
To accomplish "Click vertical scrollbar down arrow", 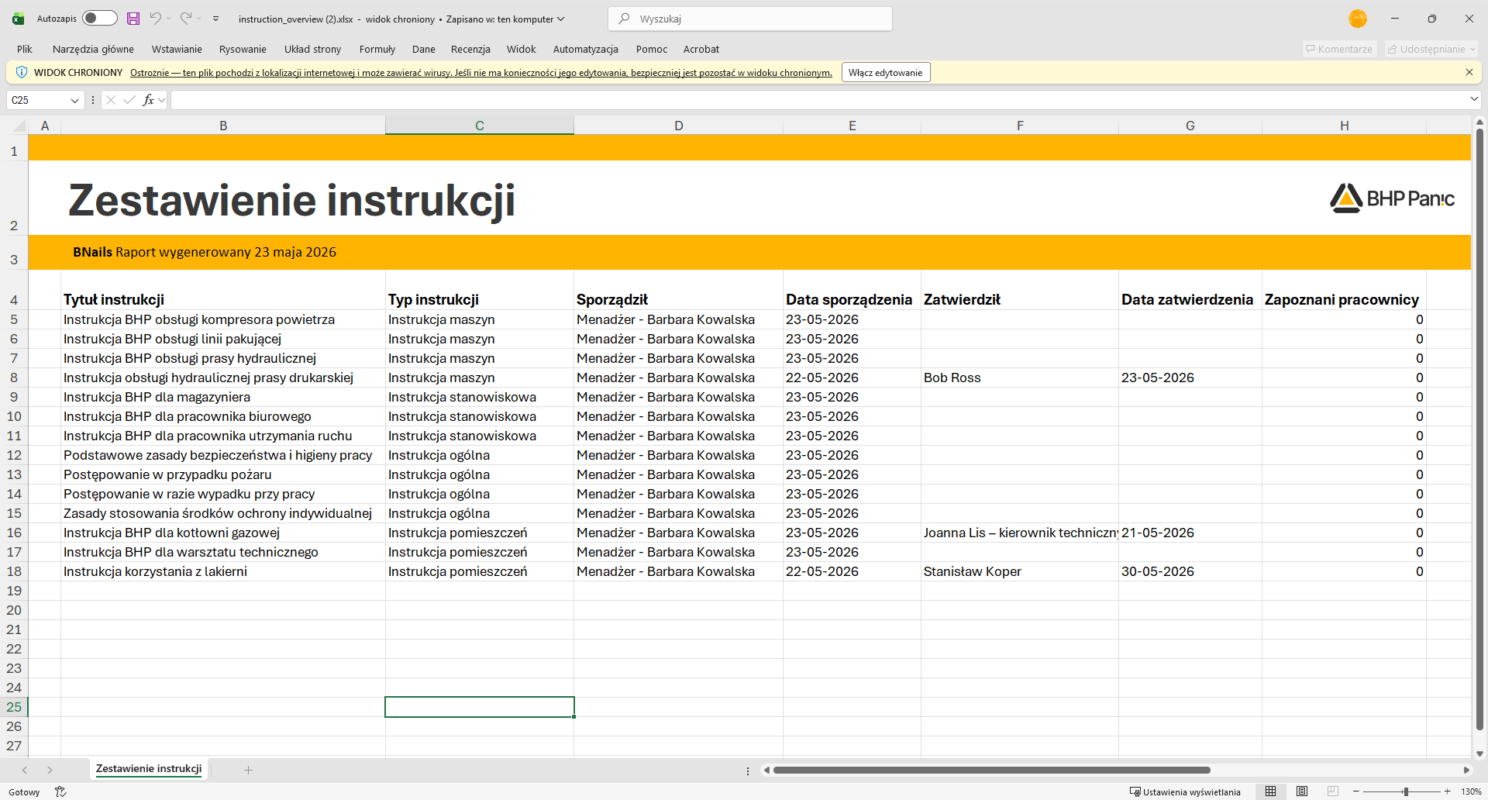I will tap(1479, 753).
